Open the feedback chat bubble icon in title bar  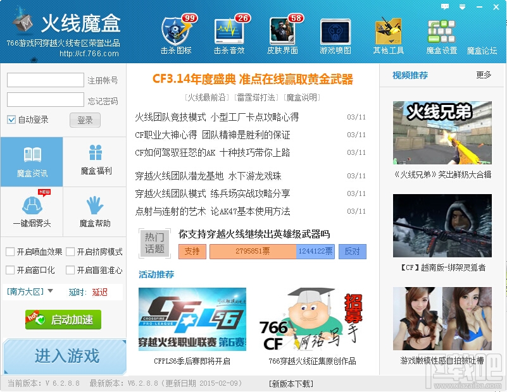445,6
